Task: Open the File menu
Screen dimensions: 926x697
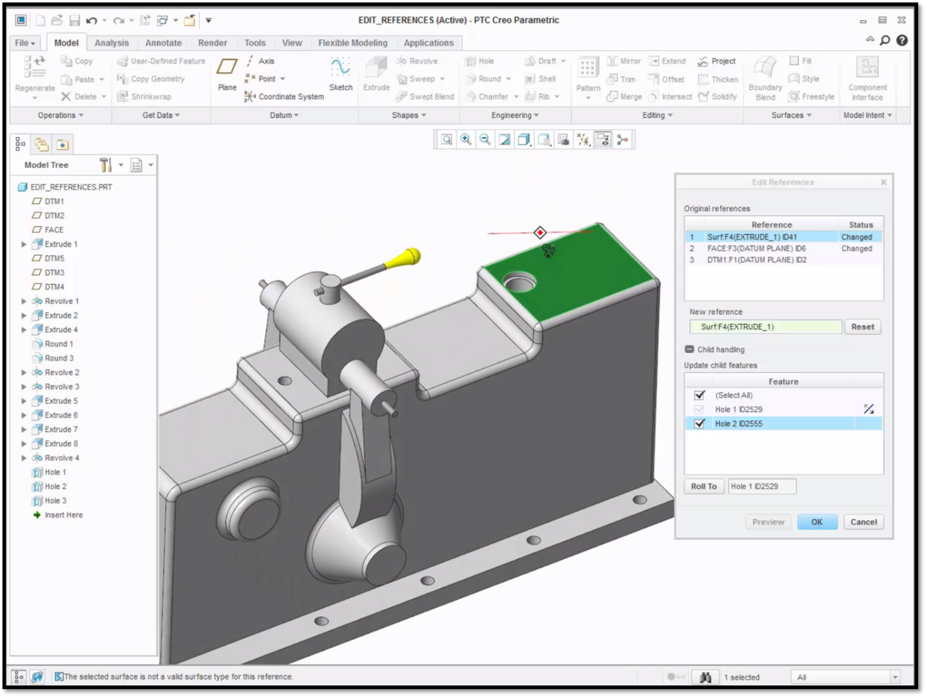Action: 26,43
